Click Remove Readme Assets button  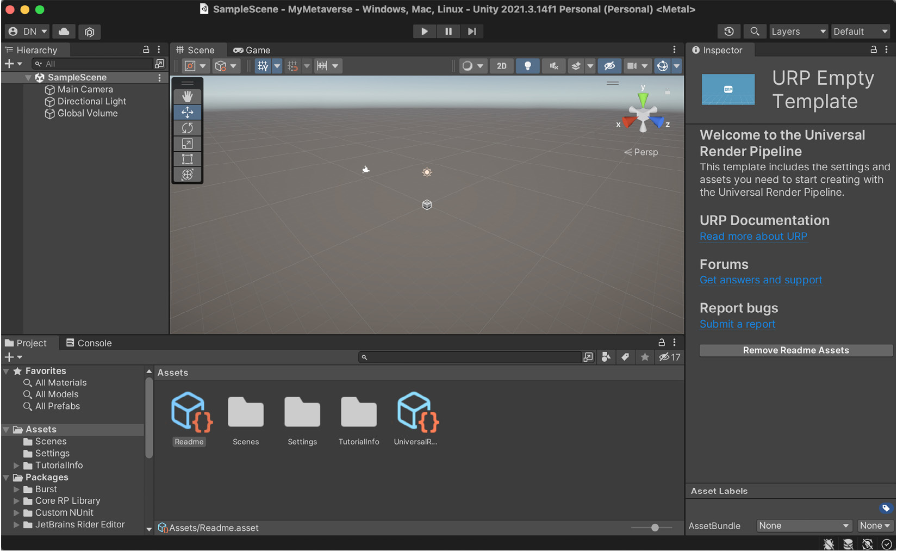click(x=796, y=350)
